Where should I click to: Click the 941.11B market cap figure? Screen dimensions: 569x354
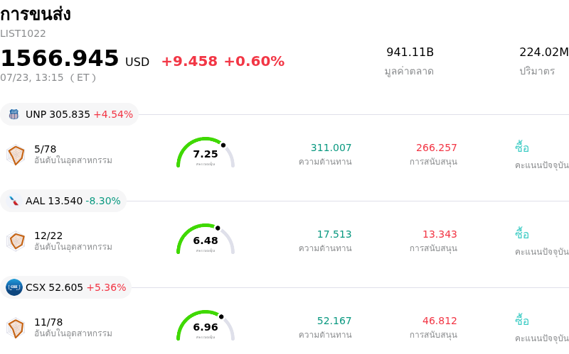(x=410, y=52)
